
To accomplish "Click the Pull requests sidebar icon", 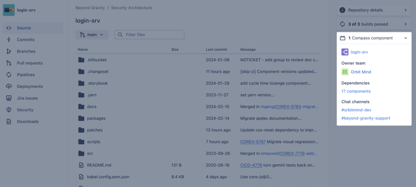I will tap(9, 63).
